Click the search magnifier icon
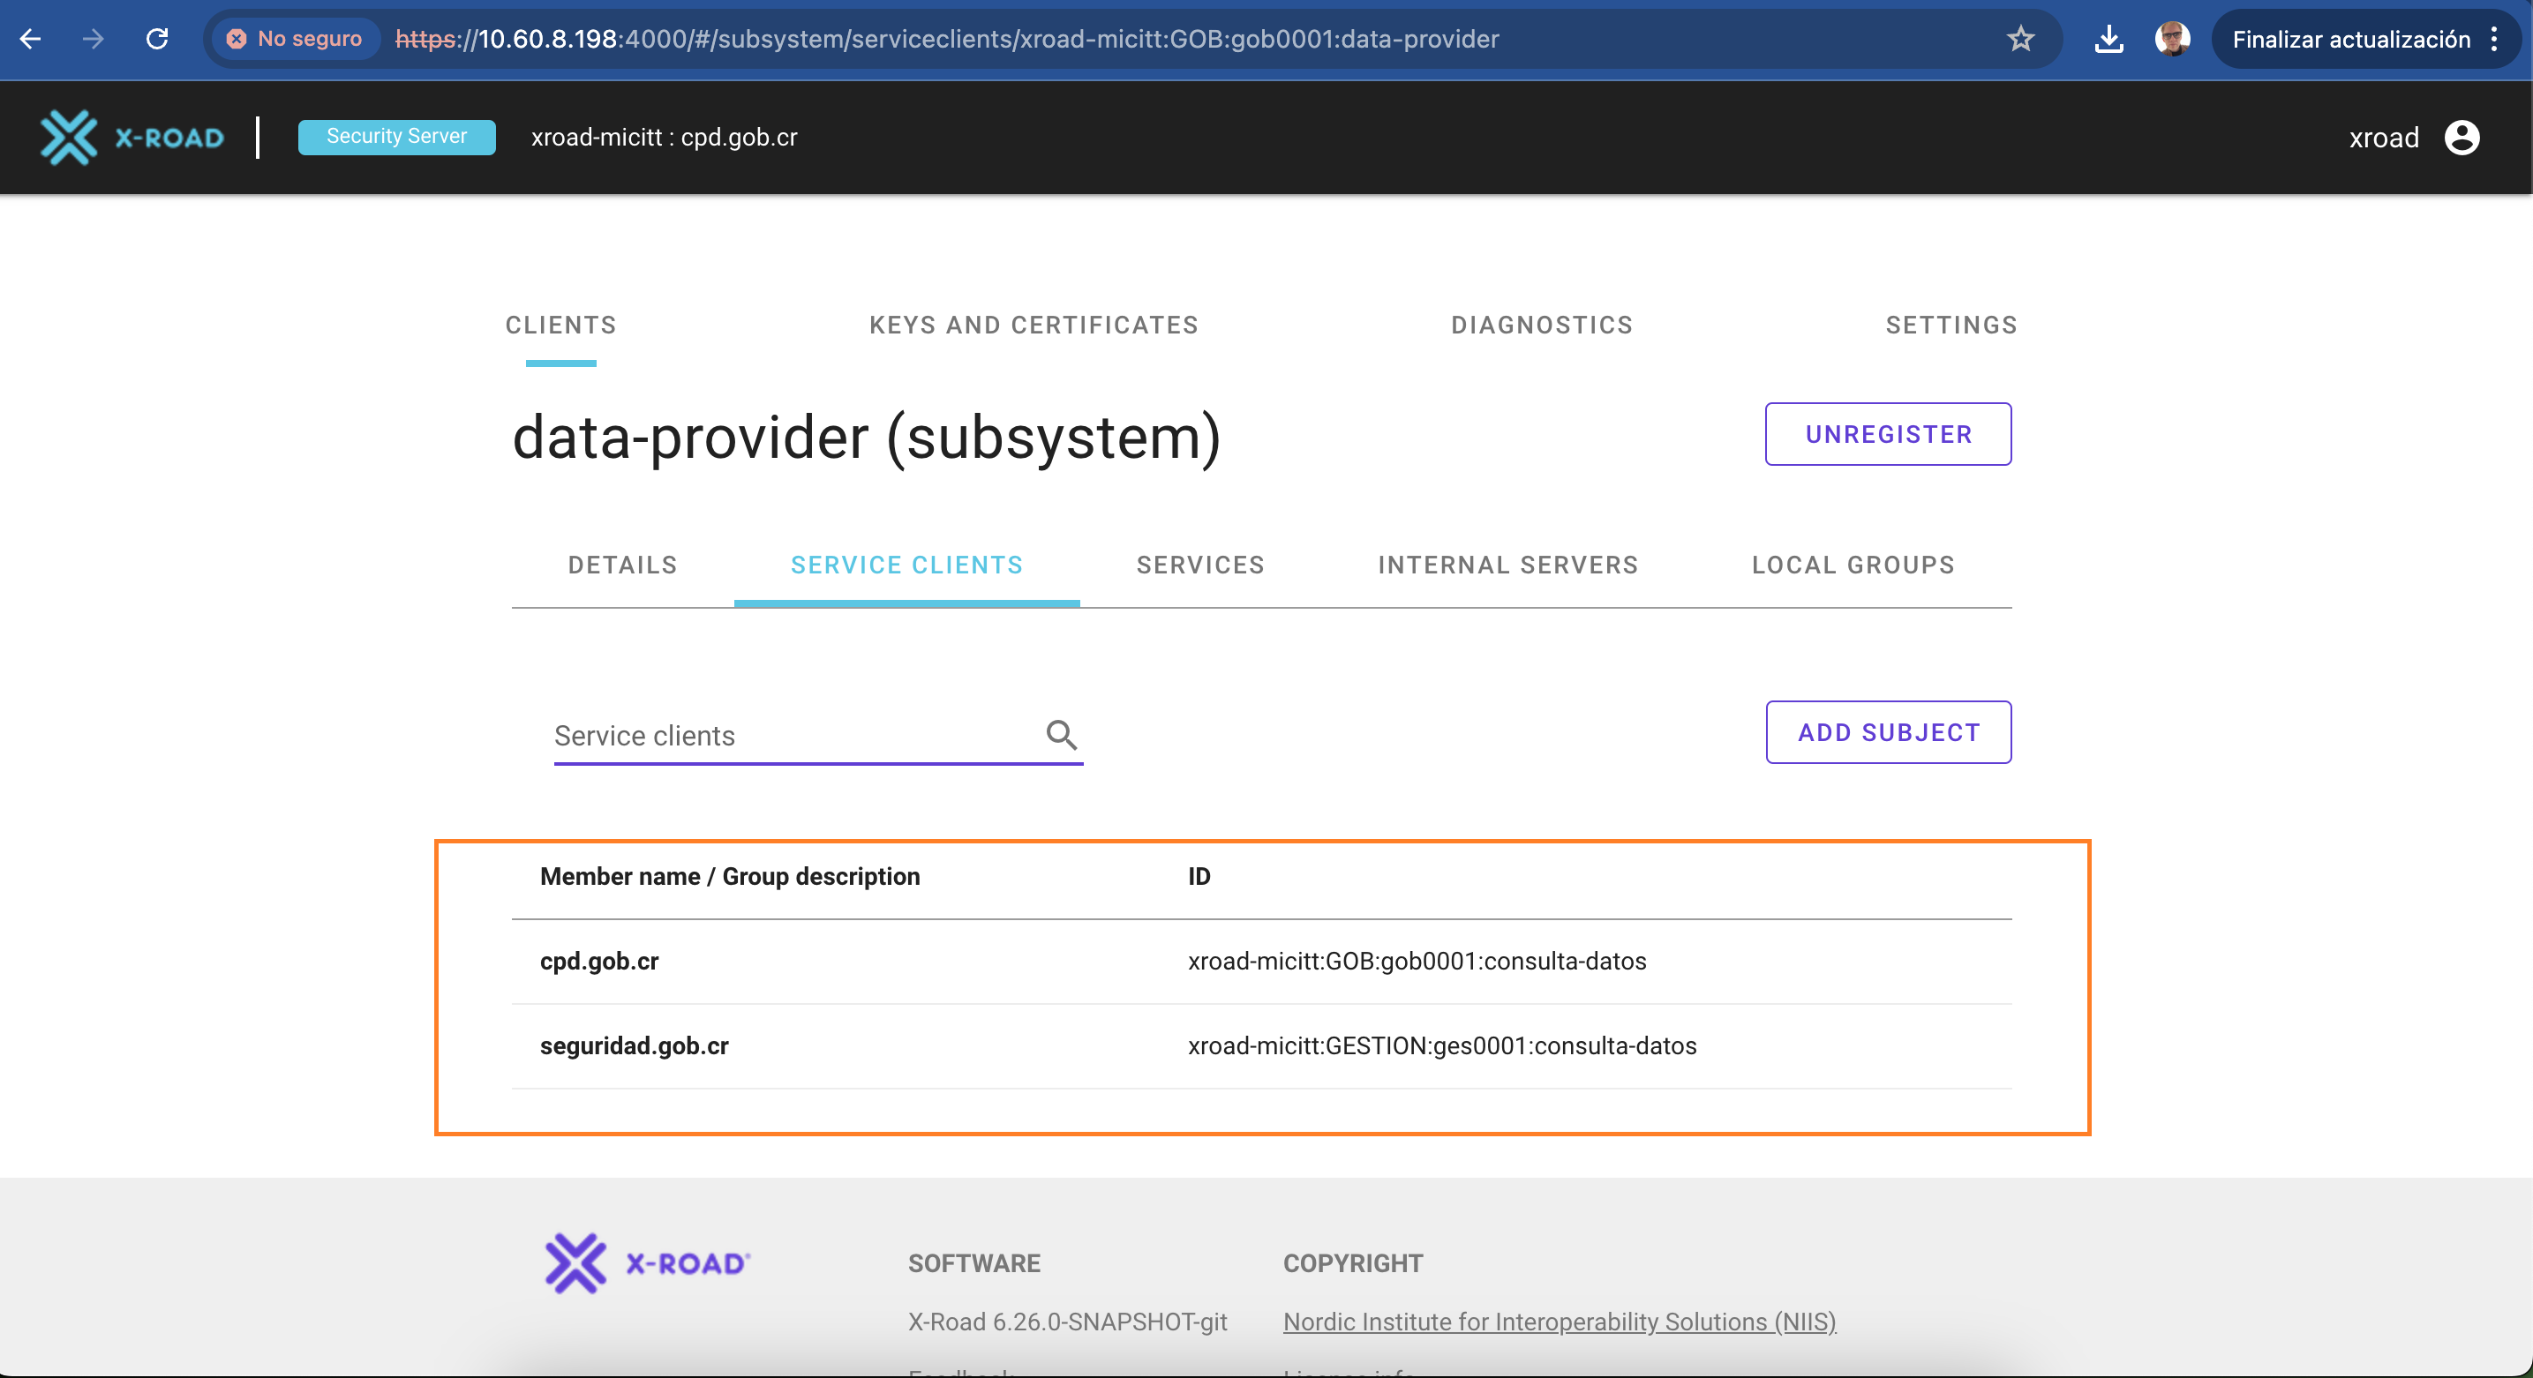This screenshot has height=1378, width=2533. pos(1061,734)
